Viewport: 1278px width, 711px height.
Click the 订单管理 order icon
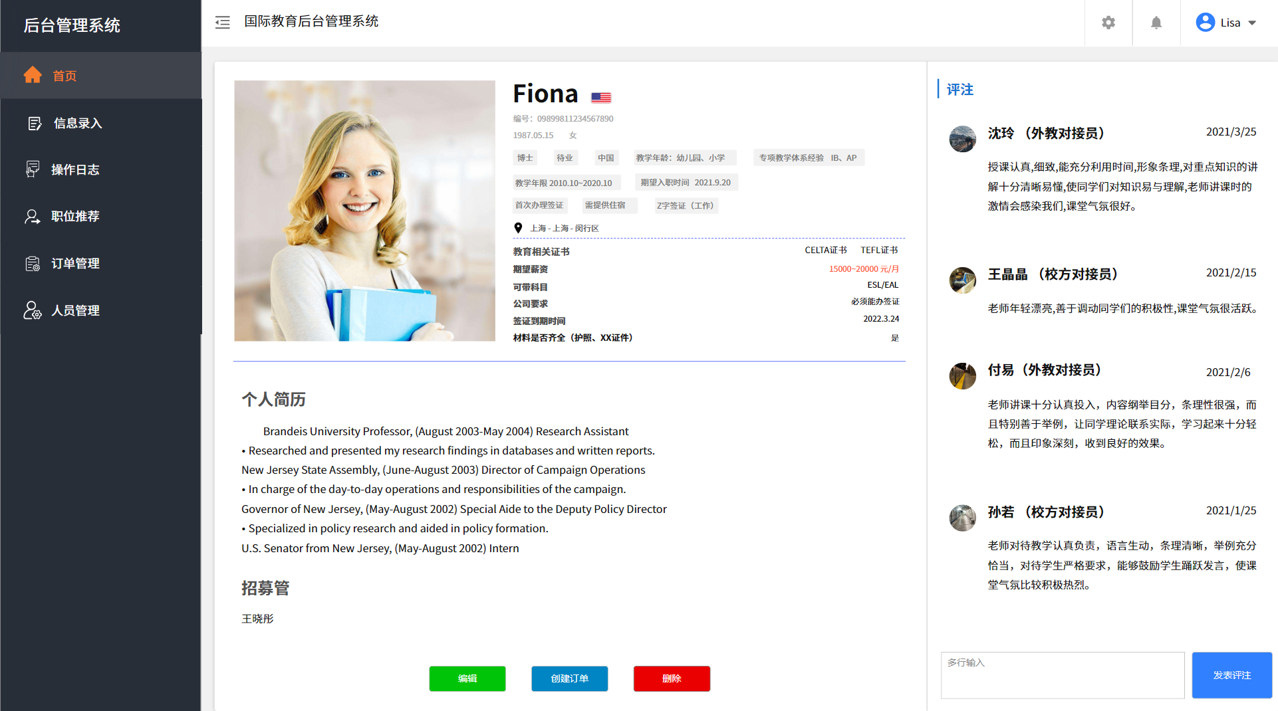coord(33,264)
